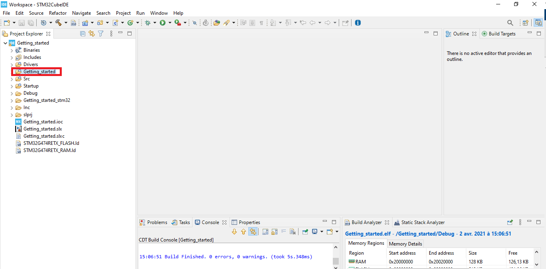The width and height of the screenshot is (546, 269).
Task: Minimize the Console panel
Action: pyautogui.click(x=324, y=222)
